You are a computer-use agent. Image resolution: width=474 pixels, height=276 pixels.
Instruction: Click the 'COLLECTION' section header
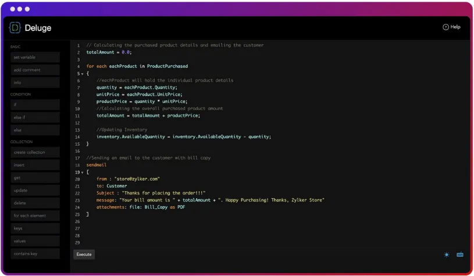click(21, 142)
